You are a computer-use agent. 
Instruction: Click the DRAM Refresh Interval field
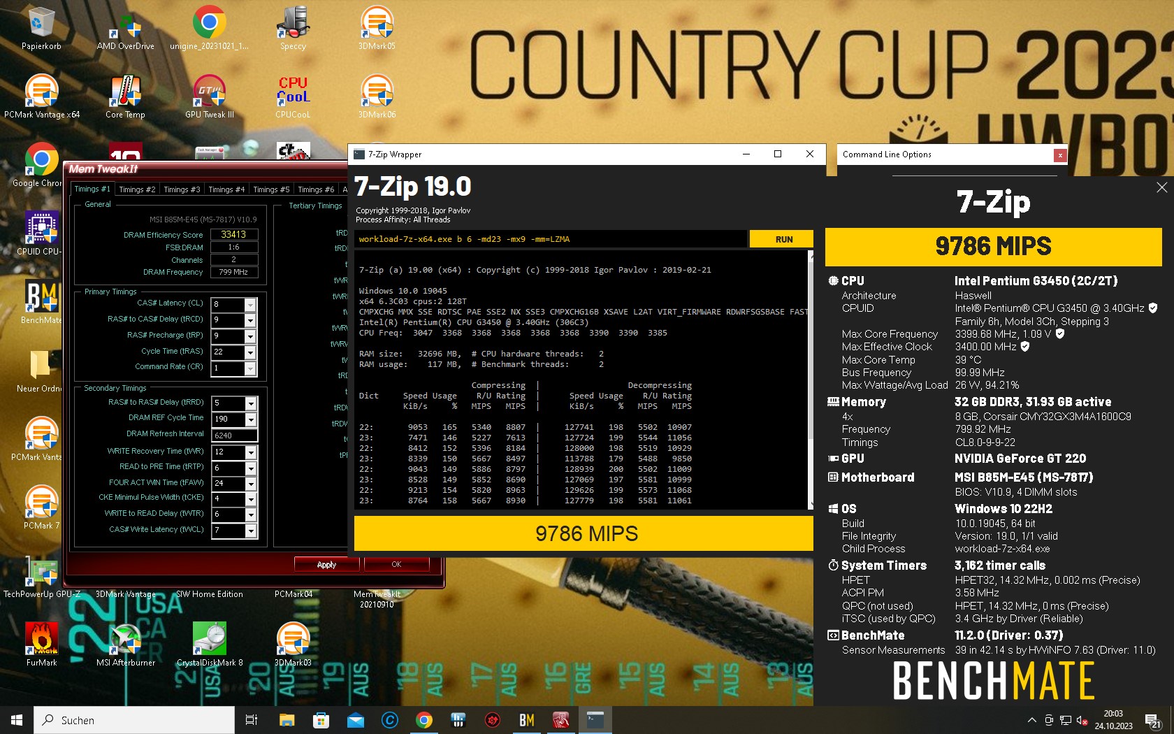click(235, 435)
